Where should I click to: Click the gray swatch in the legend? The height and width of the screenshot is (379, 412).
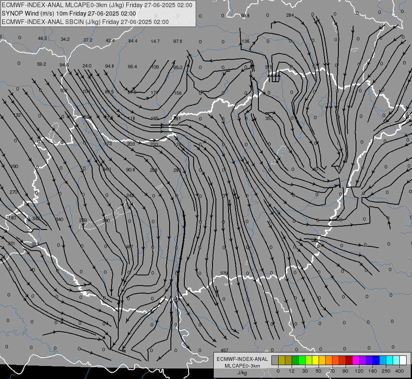pyautogui.click(x=275, y=360)
